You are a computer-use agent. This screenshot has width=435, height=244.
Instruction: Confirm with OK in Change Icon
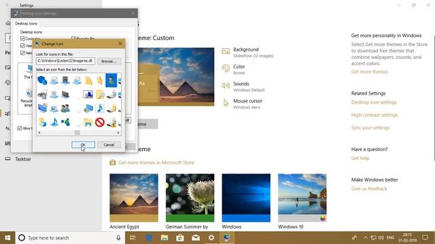pyautogui.click(x=83, y=144)
